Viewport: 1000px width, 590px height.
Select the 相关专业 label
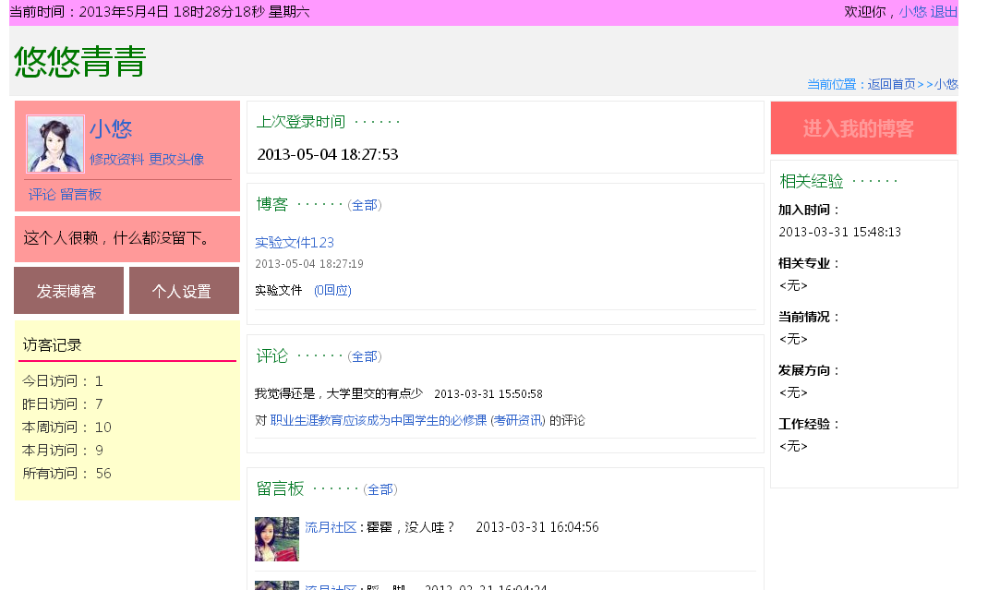tap(809, 263)
